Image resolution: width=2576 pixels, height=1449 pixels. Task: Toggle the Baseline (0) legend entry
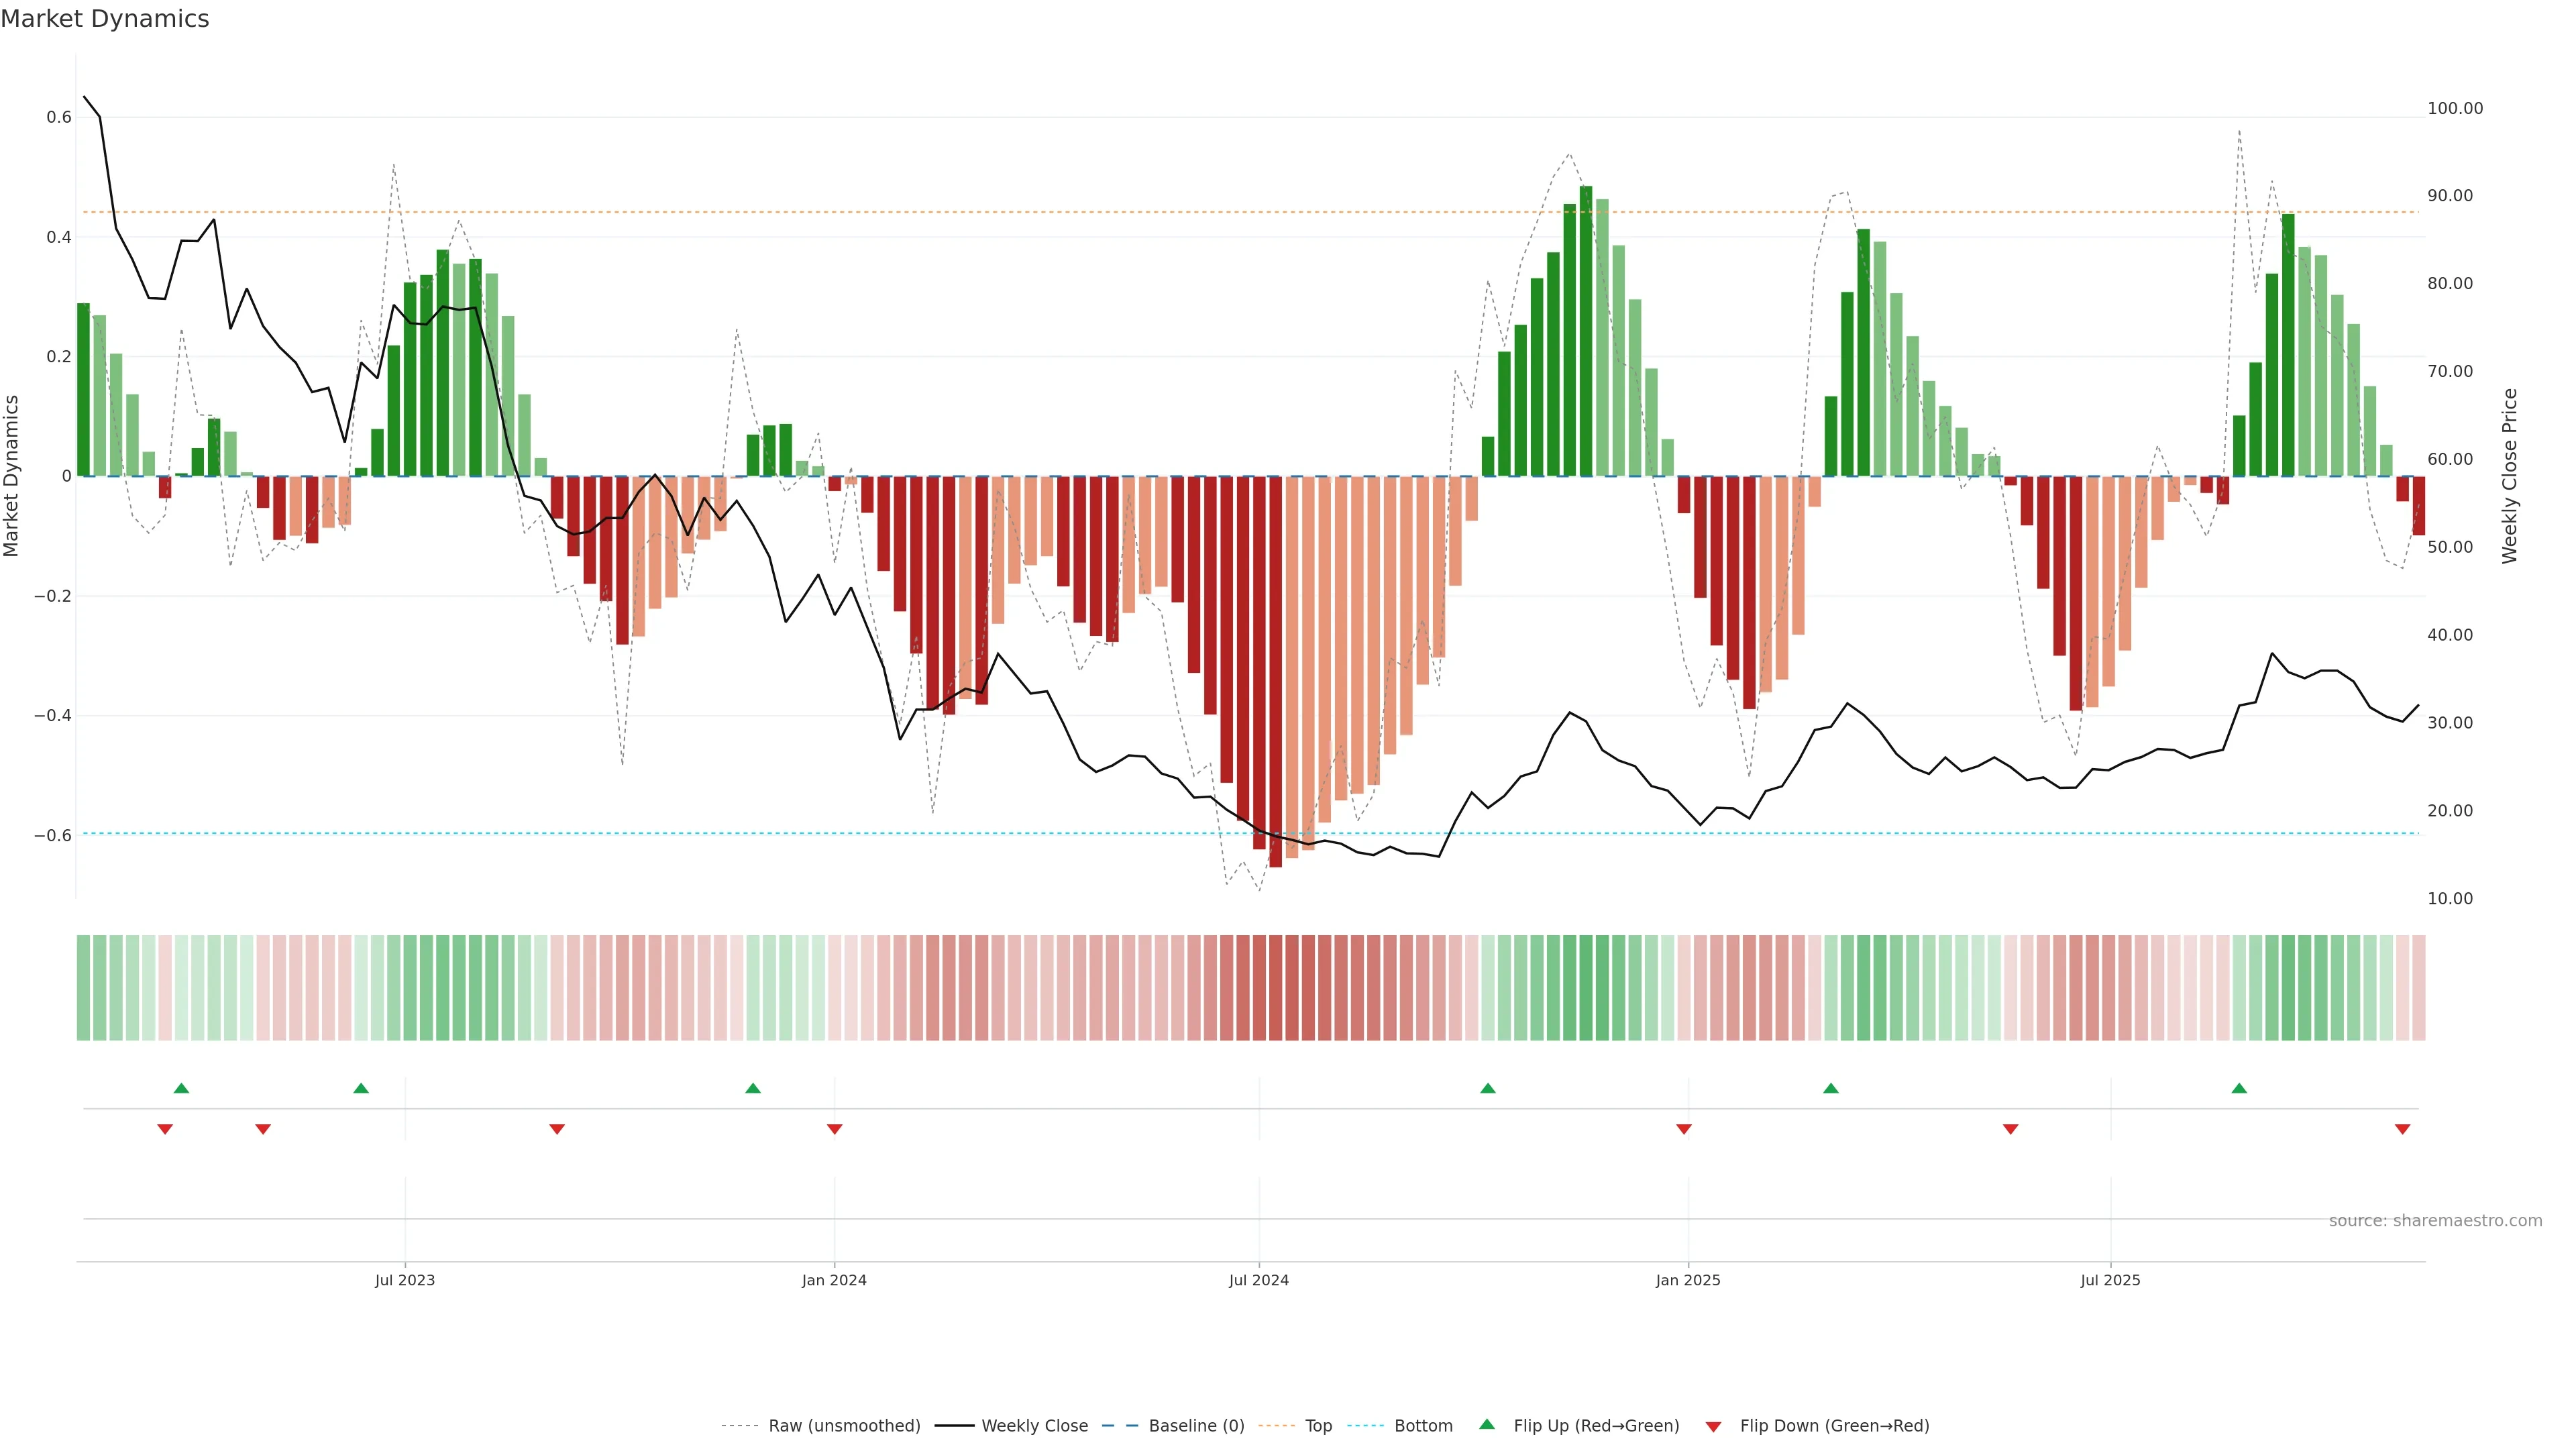coord(1196,1425)
